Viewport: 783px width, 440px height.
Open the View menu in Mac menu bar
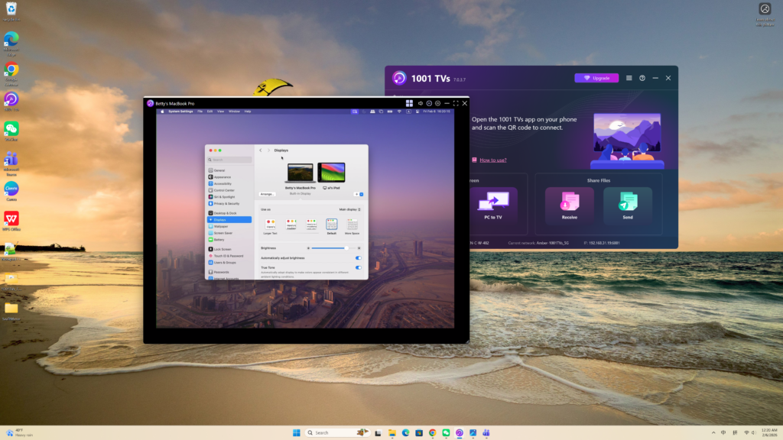point(220,112)
